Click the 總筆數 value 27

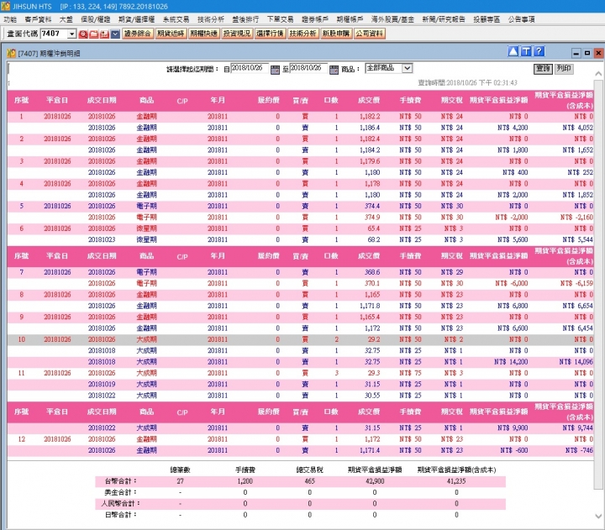[x=180, y=481]
